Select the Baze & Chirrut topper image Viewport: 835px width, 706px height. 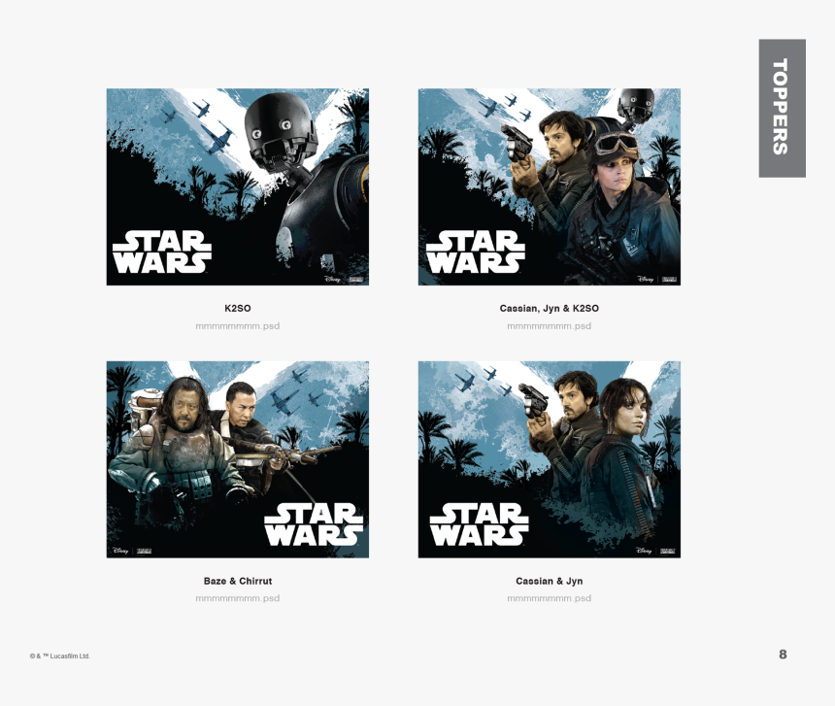[238, 459]
